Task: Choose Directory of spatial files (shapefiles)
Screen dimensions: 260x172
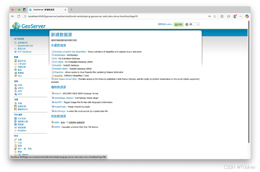Action: 70,52
